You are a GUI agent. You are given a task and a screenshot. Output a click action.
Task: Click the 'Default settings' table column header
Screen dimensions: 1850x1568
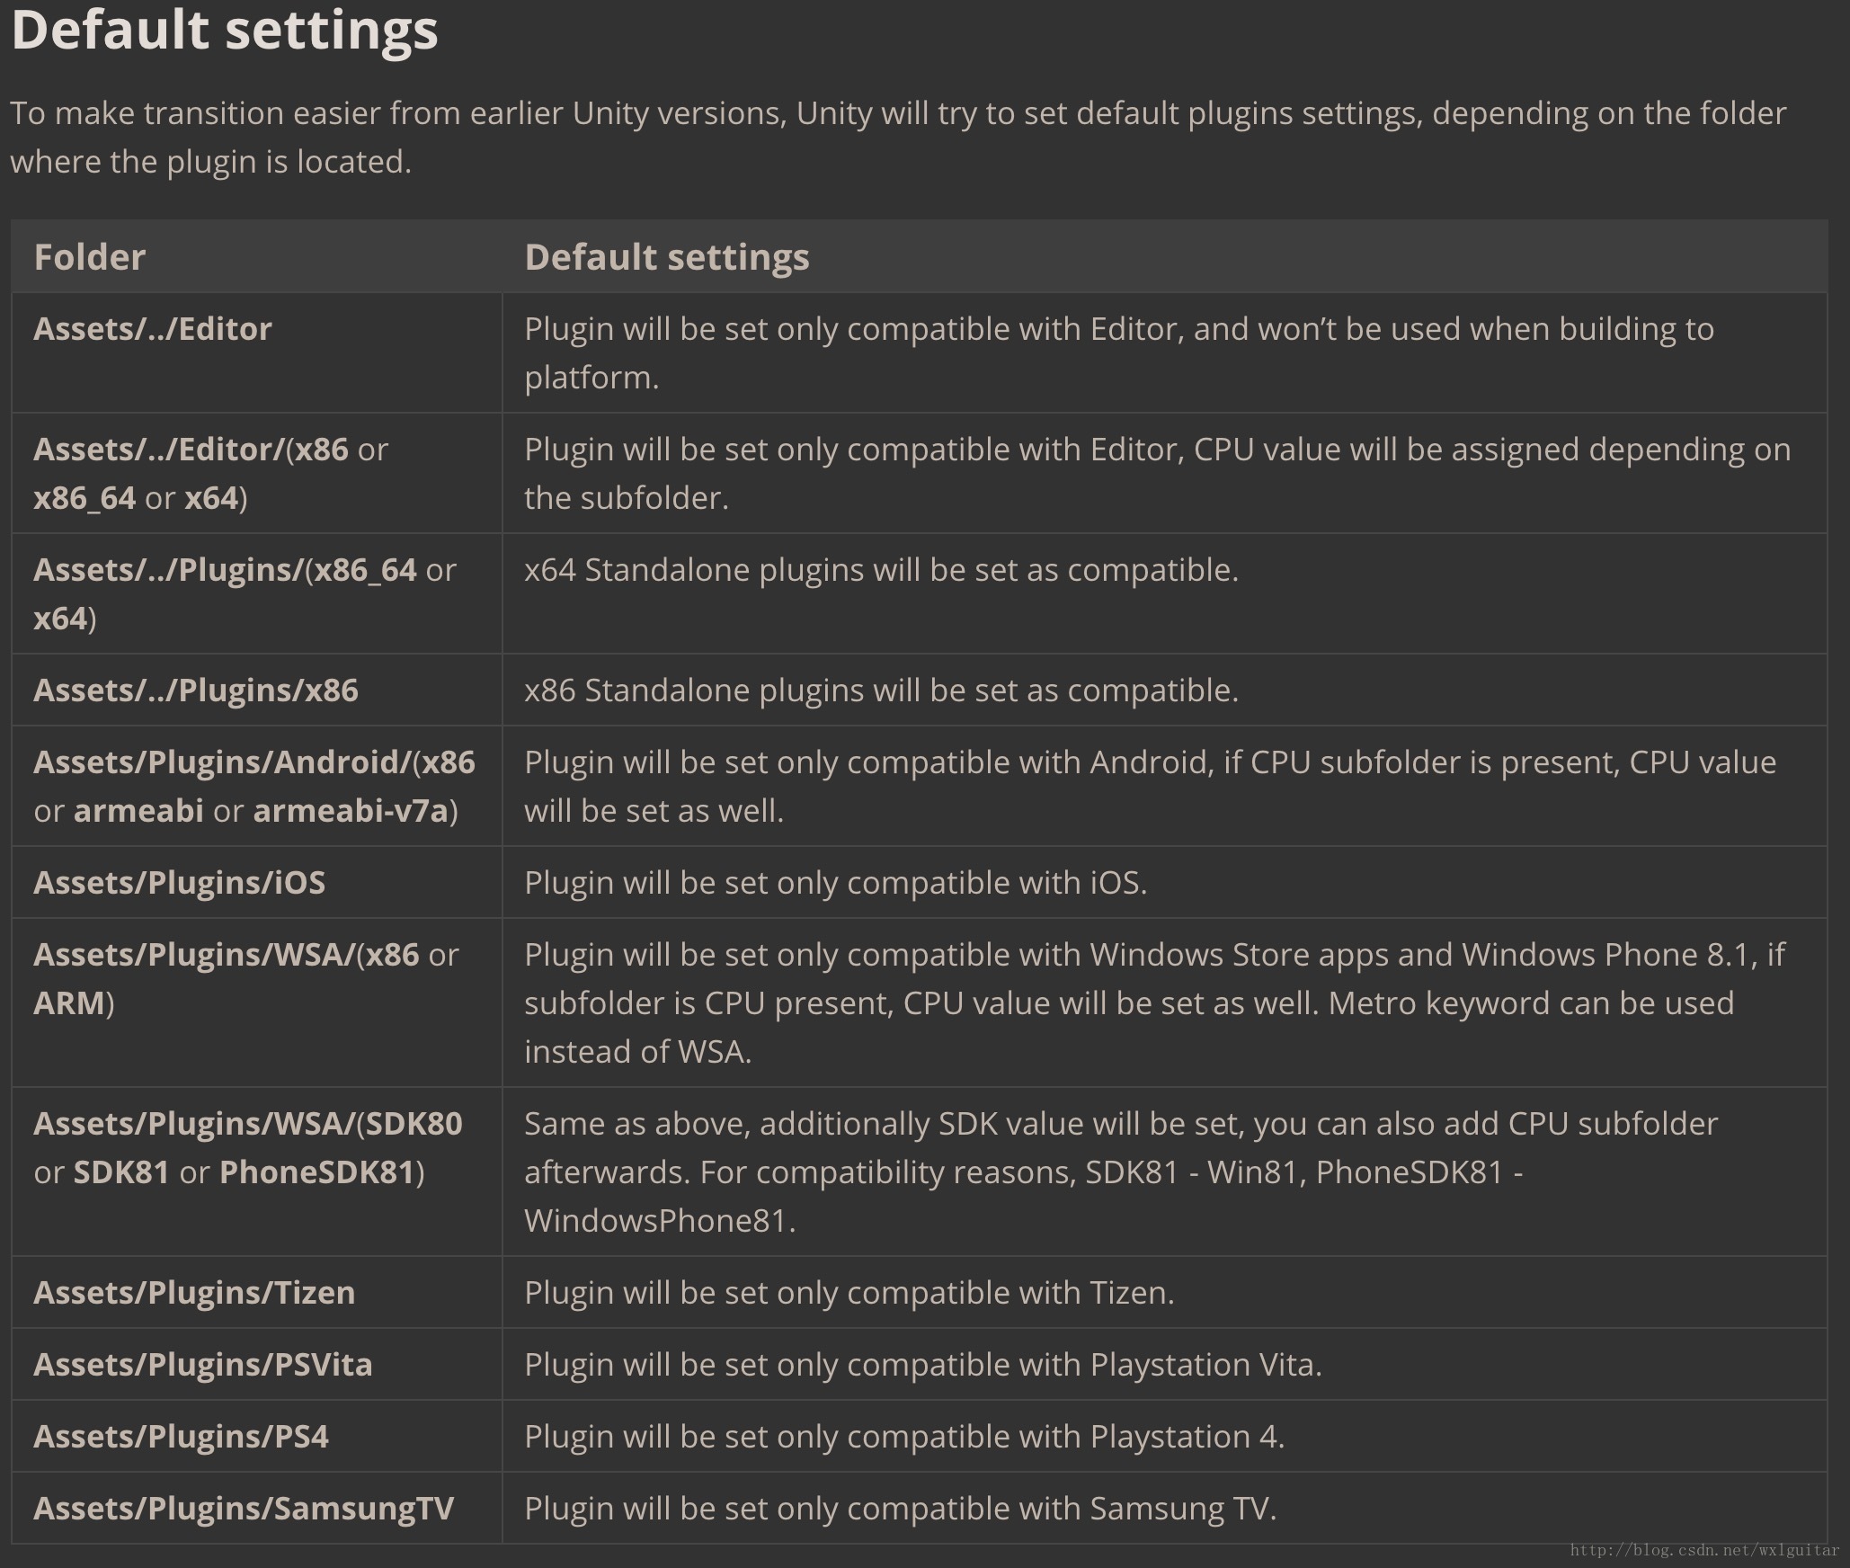click(x=667, y=257)
